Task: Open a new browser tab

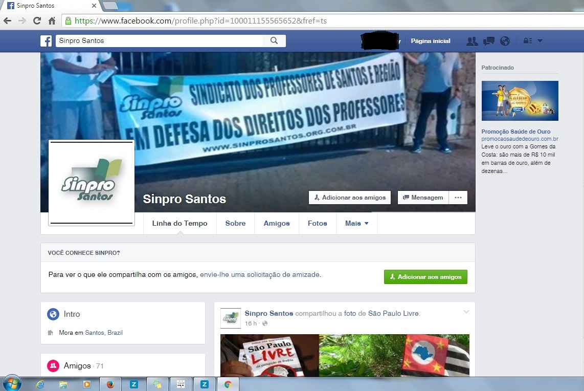Action: 110,6
